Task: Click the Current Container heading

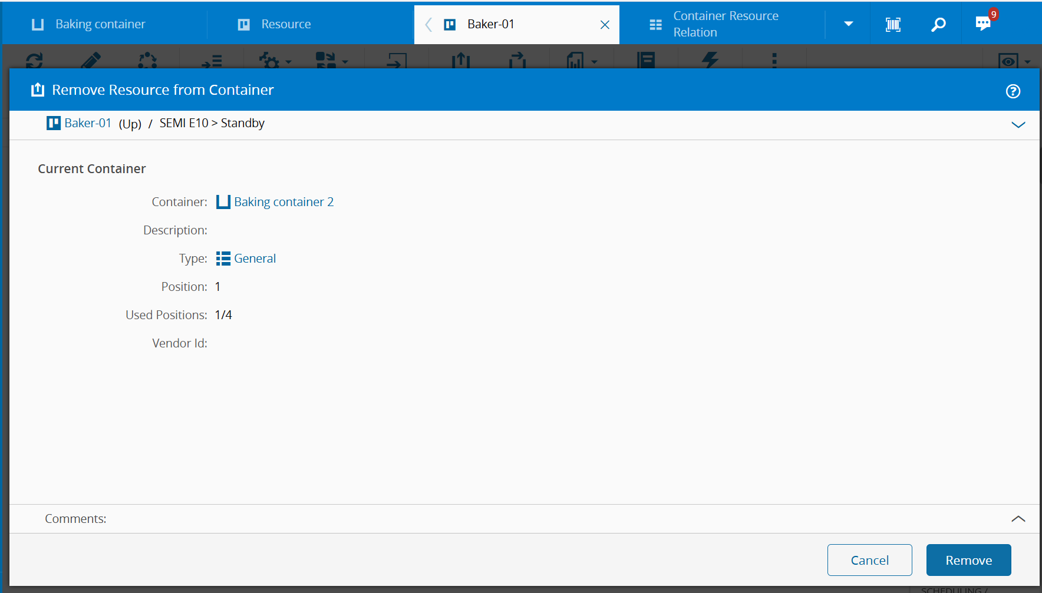Action: coord(92,169)
